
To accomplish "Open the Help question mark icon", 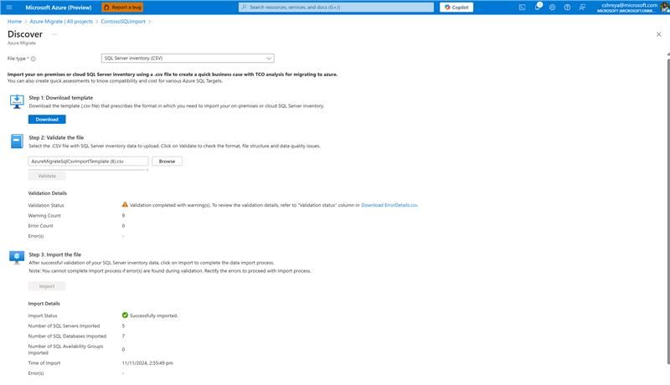I will tap(567, 8).
